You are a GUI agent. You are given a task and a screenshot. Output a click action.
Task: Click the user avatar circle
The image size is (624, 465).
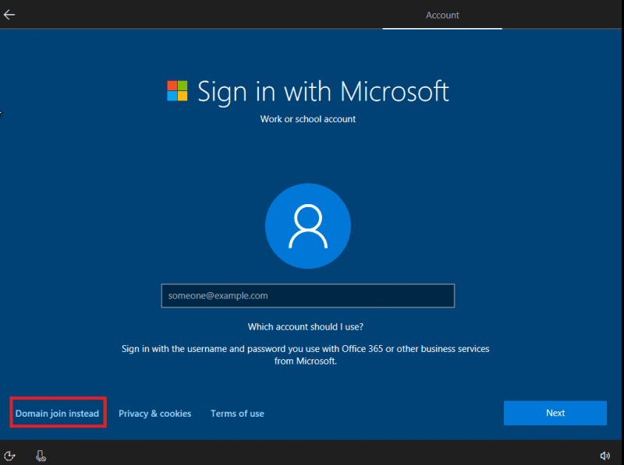click(308, 226)
